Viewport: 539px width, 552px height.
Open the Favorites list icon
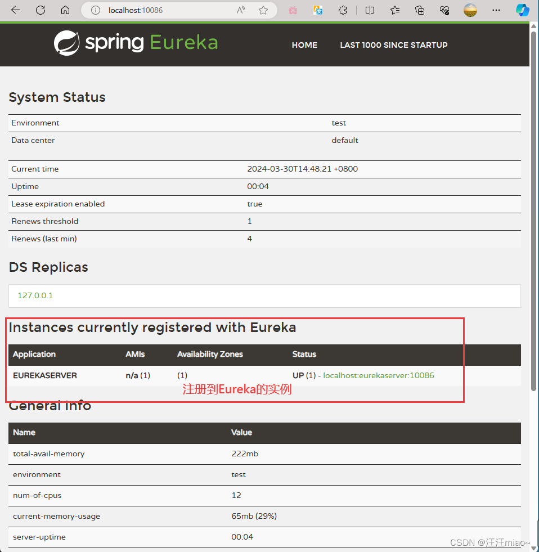click(x=394, y=10)
